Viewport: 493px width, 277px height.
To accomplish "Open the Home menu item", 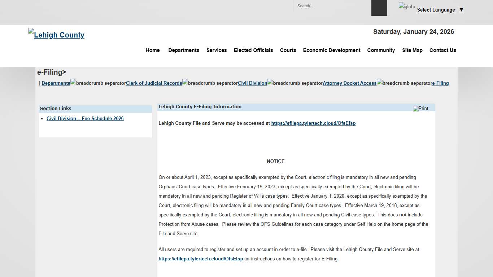I will [x=152, y=50].
